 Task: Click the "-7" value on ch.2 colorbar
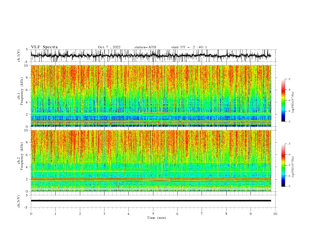pos(288,186)
